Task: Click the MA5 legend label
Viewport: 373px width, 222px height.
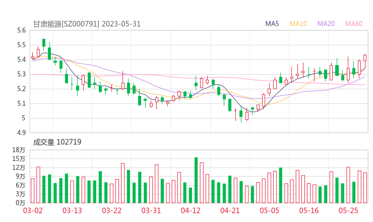Action: pyautogui.click(x=272, y=24)
